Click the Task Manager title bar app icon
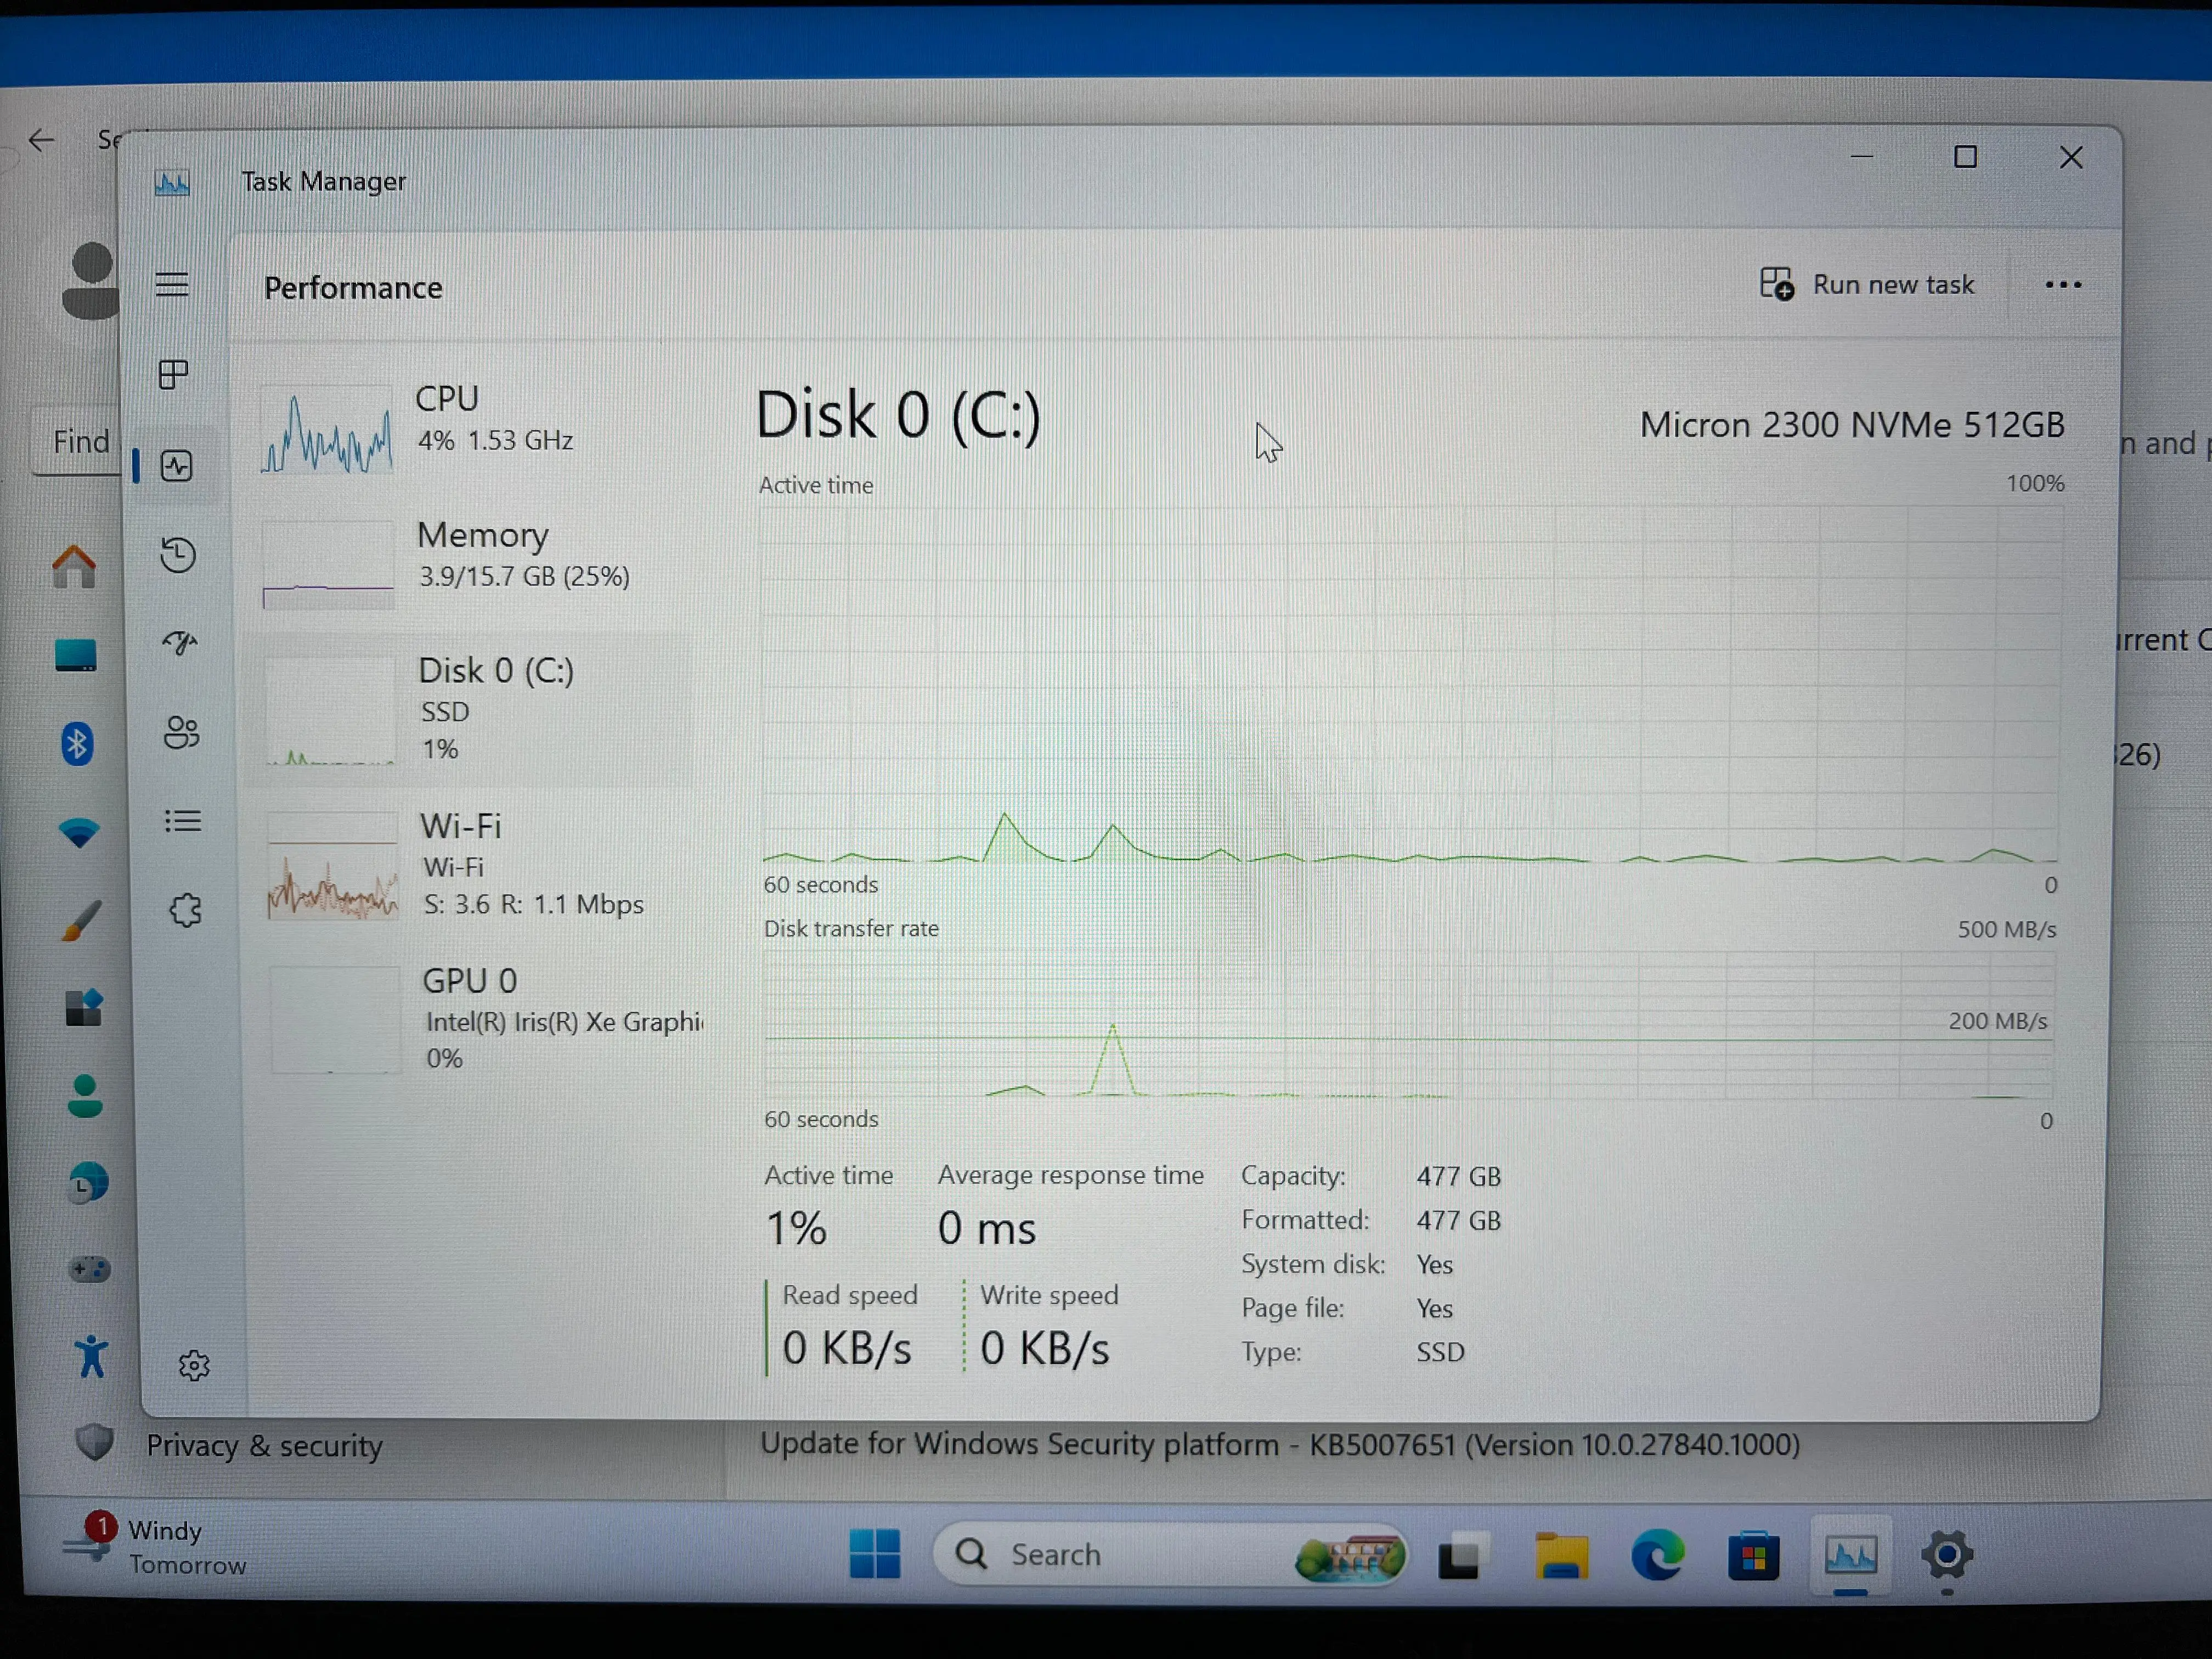 [x=172, y=183]
